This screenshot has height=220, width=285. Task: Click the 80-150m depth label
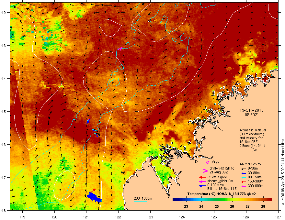255,177
